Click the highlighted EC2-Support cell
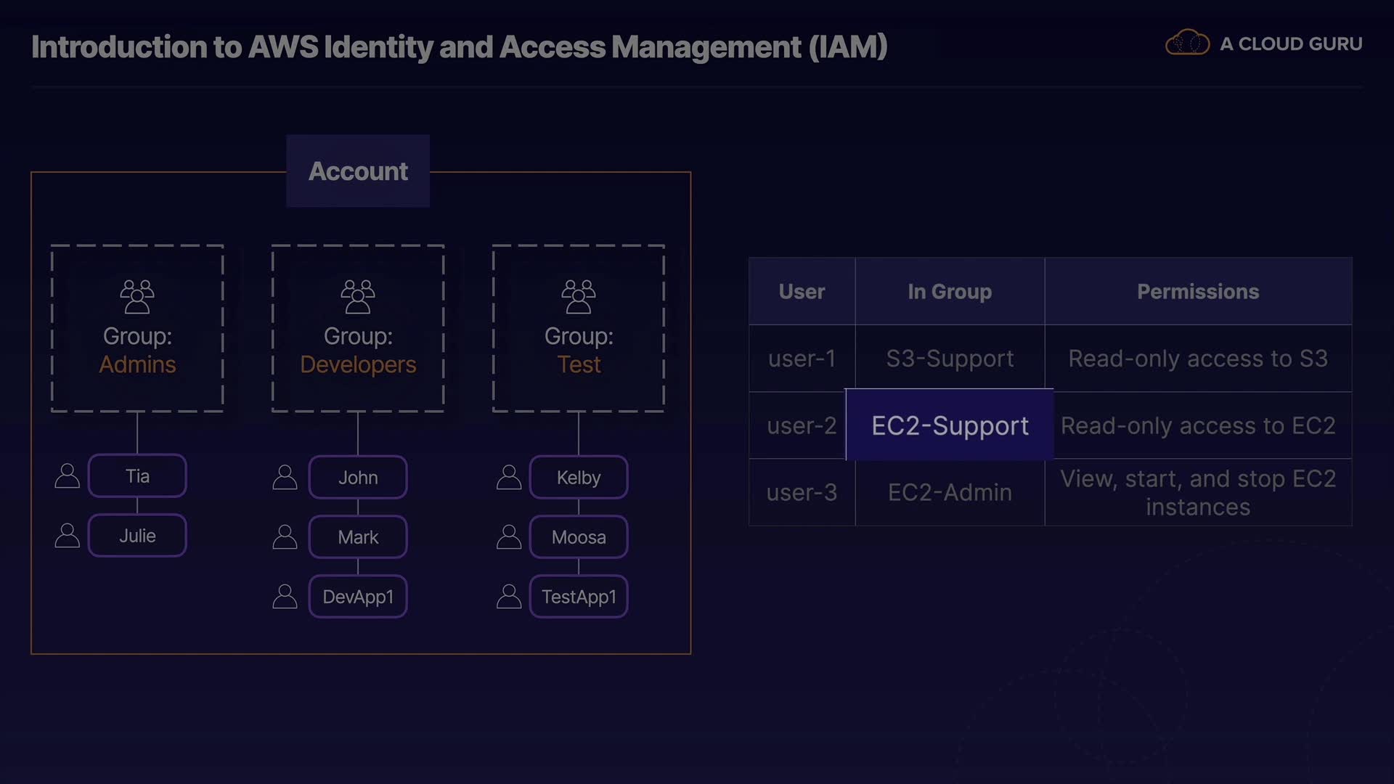 click(950, 425)
